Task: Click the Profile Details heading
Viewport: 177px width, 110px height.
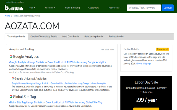Action: pyautogui.click(x=131, y=49)
